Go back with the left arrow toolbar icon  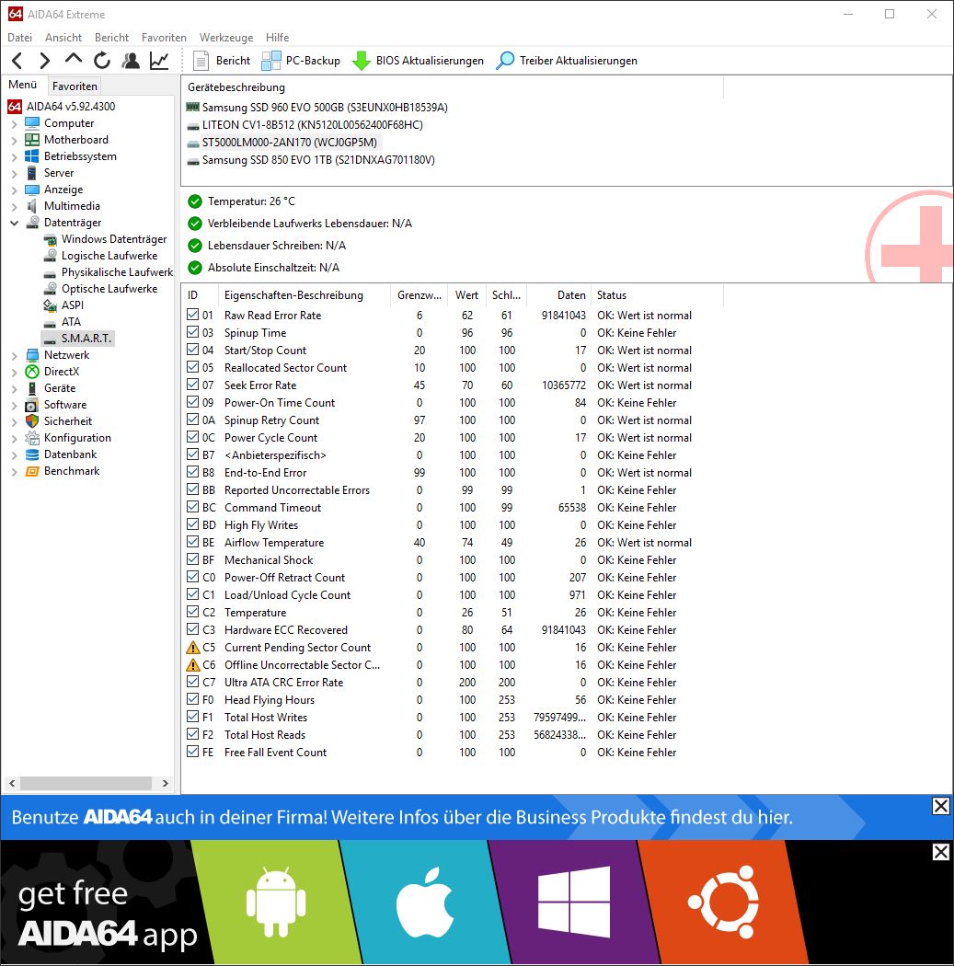pos(17,61)
